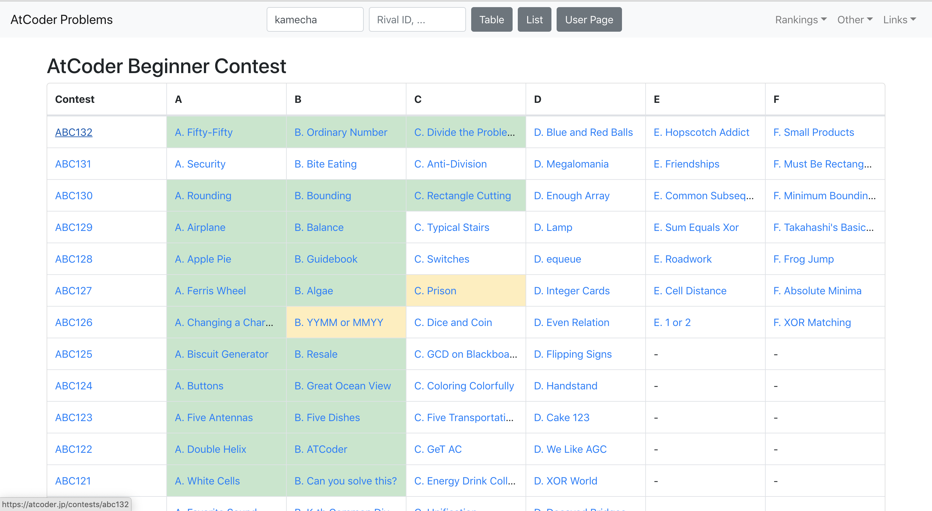Open problem C. Prison
This screenshot has height=511, width=932.
coord(435,291)
